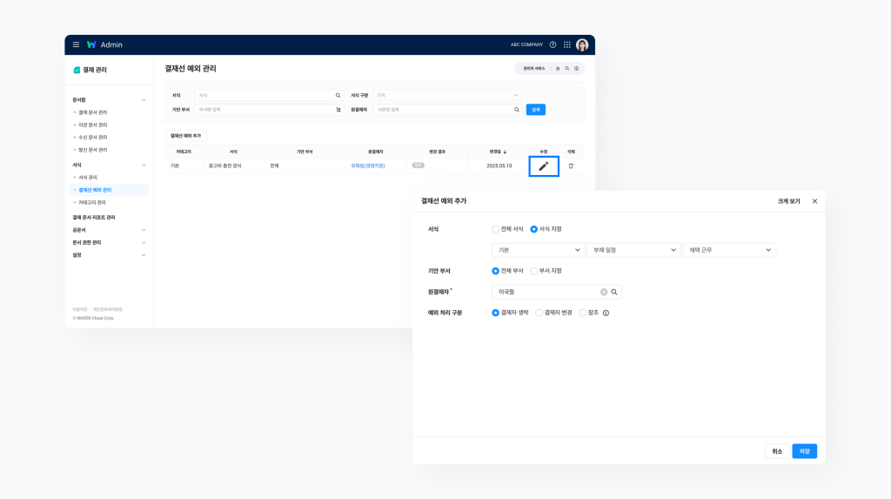The height and width of the screenshot is (499, 891).
Task: Click the pencil edit icon in the table row
Action: point(543,165)
